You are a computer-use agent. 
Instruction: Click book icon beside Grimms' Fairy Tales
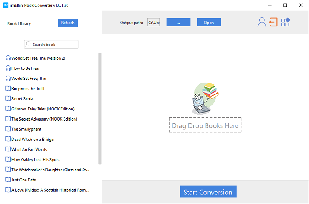click(x=8, y=109)
